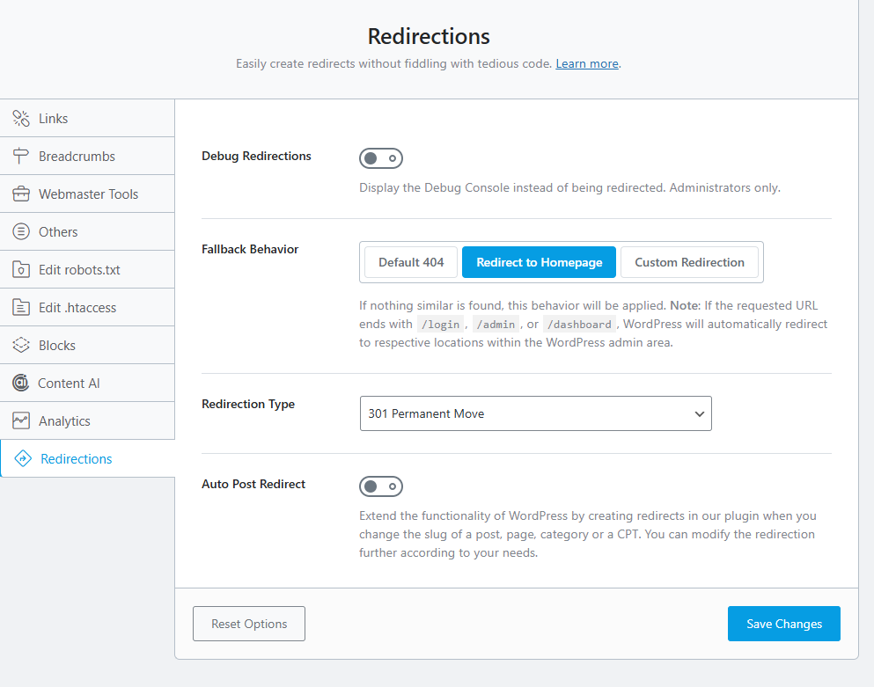This screenshot has width=874, height=687.
Task: Turn on the Auto Post Redirect toggle
Action: (381, 486)
